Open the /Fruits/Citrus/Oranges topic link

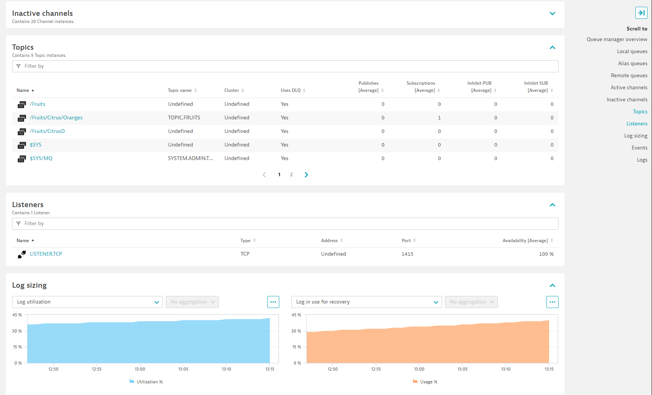pyautogui.click(x=56, y=118)
